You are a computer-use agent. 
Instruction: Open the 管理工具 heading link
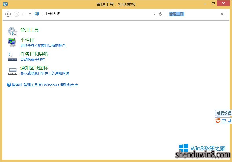click(x=30, y=30)
